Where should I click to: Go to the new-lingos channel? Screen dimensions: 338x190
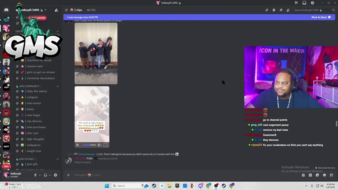(x=37, y=115)
